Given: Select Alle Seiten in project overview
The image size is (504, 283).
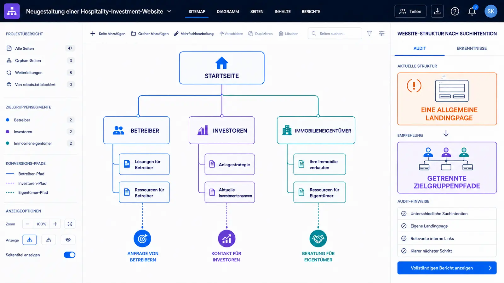Looking at the screenshot, I should (x=40, y=48).
